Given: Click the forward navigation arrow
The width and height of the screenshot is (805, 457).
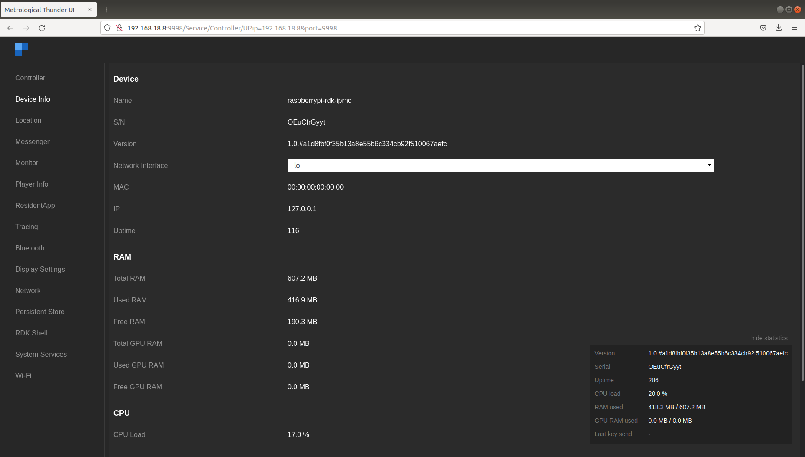Looking at the screenshot, I should click(x=26, y=28).
